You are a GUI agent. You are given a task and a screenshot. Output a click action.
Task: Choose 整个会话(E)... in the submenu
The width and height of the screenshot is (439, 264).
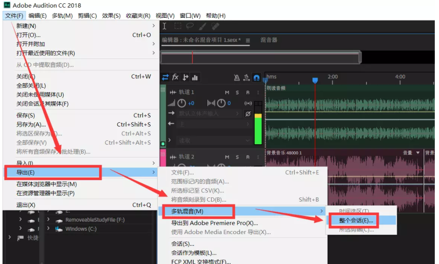click(x=361, y=220)
